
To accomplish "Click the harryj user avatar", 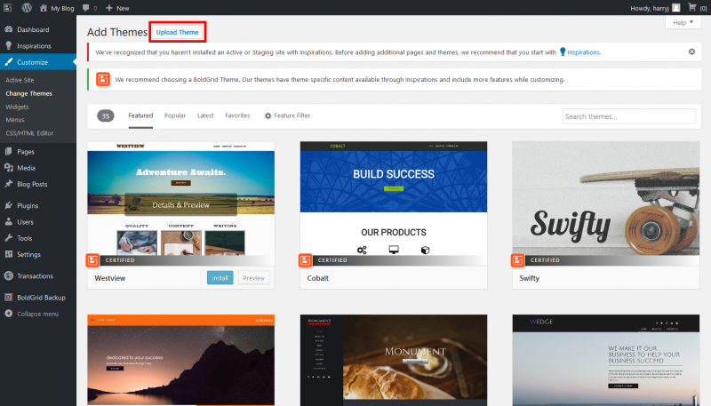I will point(675,7).
